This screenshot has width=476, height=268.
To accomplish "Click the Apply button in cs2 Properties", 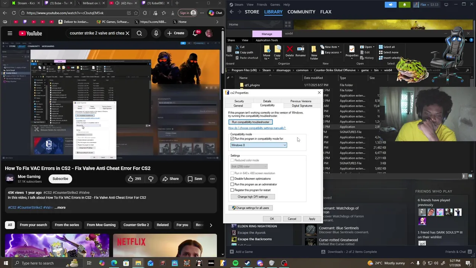I will coord(312,219).
